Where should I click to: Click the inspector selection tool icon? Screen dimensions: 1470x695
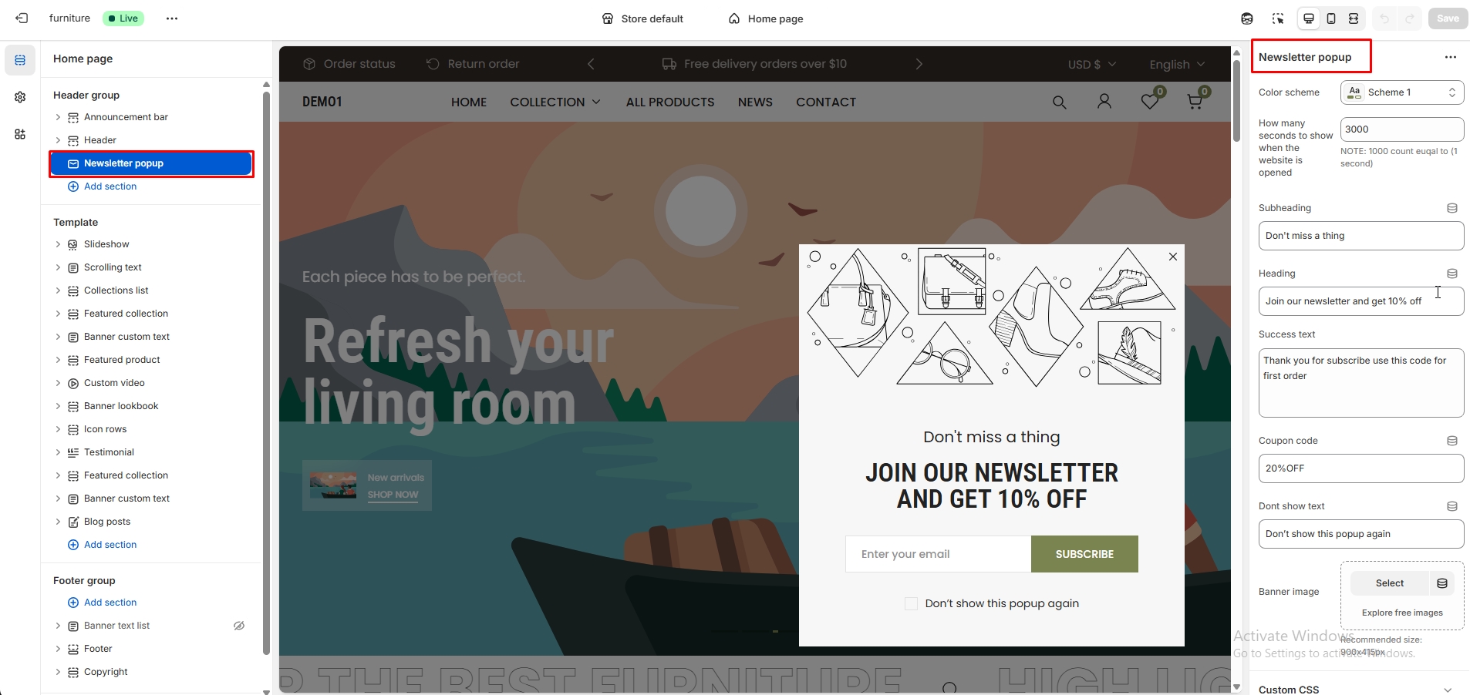(x=1278, y=18)
